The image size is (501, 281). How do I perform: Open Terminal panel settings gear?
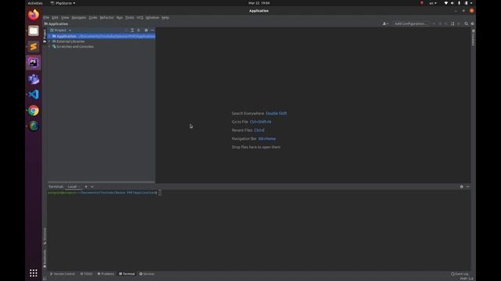[461, 187]
